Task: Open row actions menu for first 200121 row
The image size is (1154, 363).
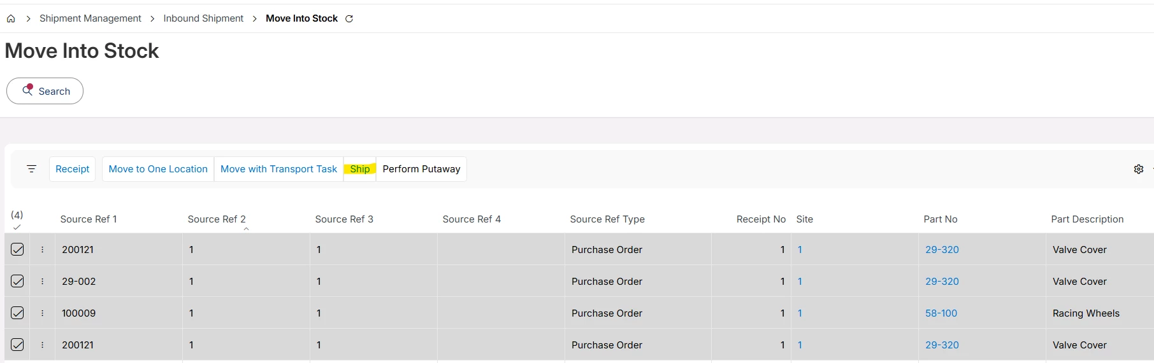Action: (43, 249)
